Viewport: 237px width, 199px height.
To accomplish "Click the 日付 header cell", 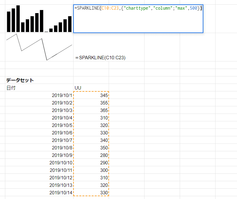I will coord(39,88).
